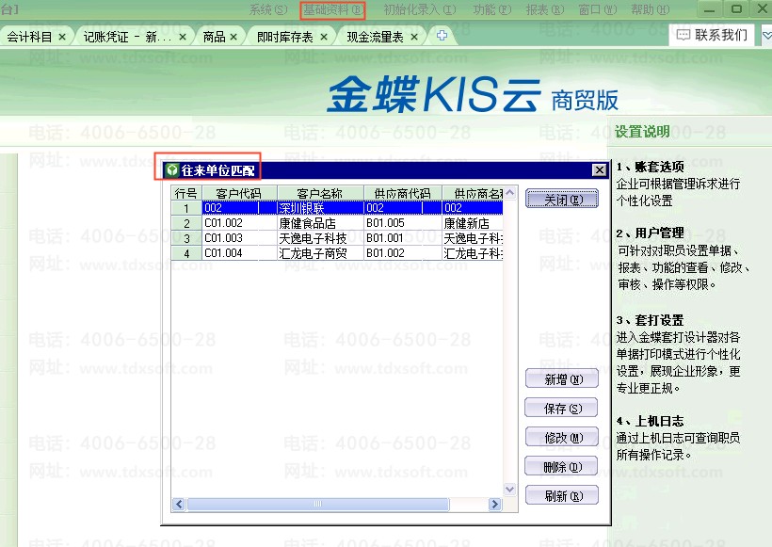This screenshot has height=547, width=772.
Task: Switch to the 记账凭证 tab
Action: 126,37
